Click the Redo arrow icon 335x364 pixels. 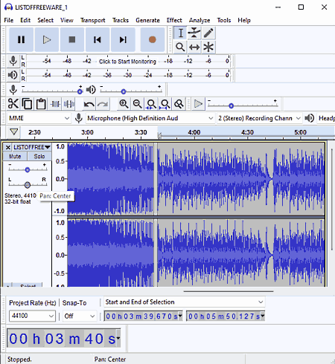pyautogui.click(x=103, y=104)
